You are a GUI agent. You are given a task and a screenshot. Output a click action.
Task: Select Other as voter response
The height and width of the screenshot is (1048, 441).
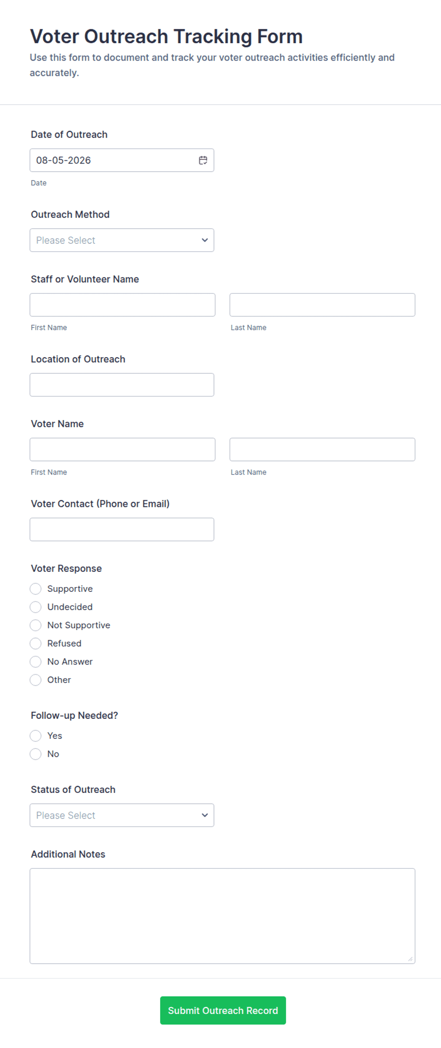point(36,680)
